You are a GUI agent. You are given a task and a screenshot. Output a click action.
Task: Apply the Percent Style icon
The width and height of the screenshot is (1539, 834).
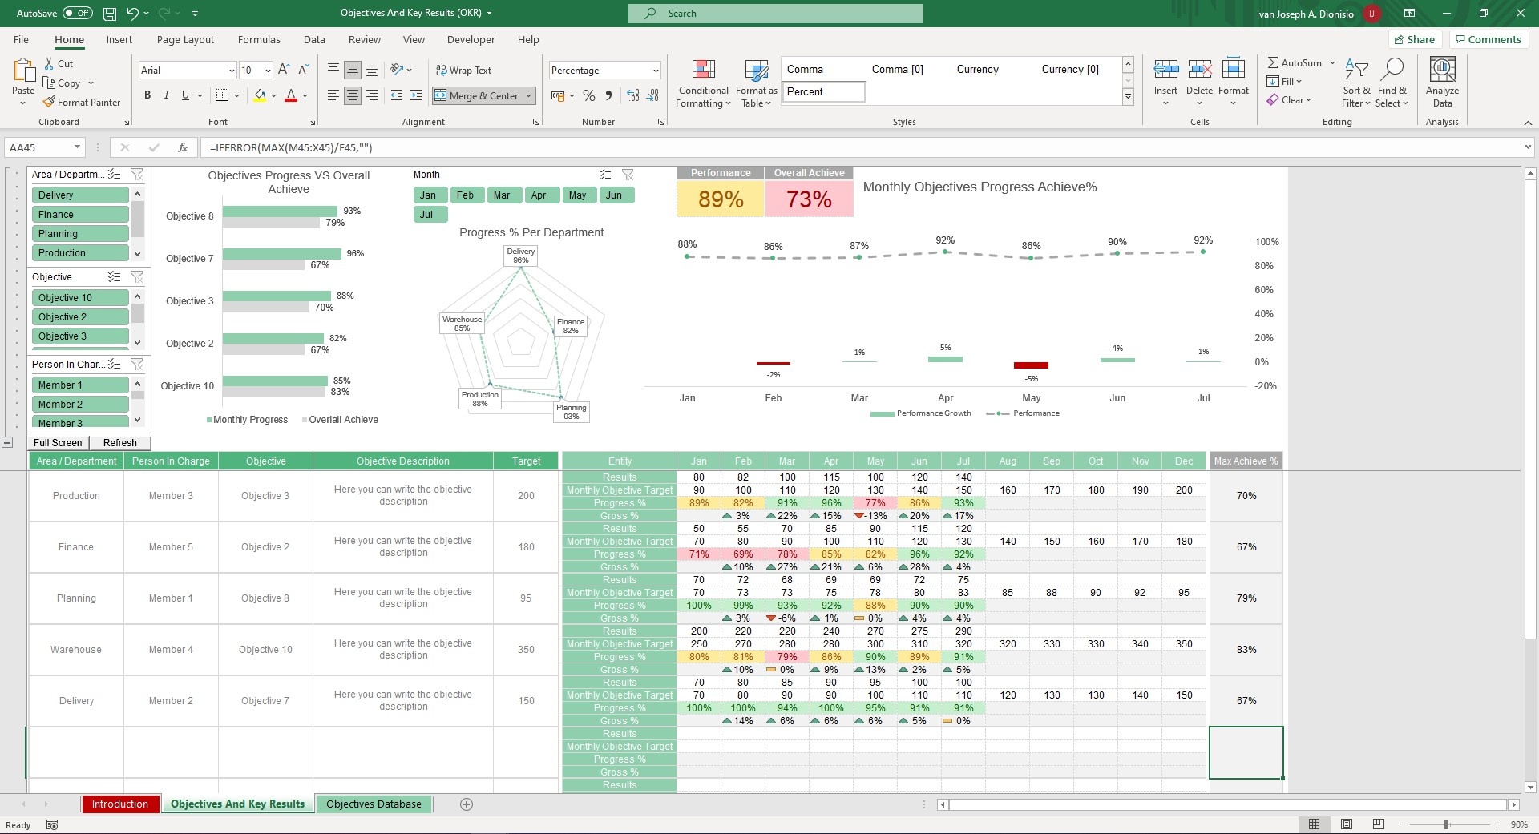(589, 95)
